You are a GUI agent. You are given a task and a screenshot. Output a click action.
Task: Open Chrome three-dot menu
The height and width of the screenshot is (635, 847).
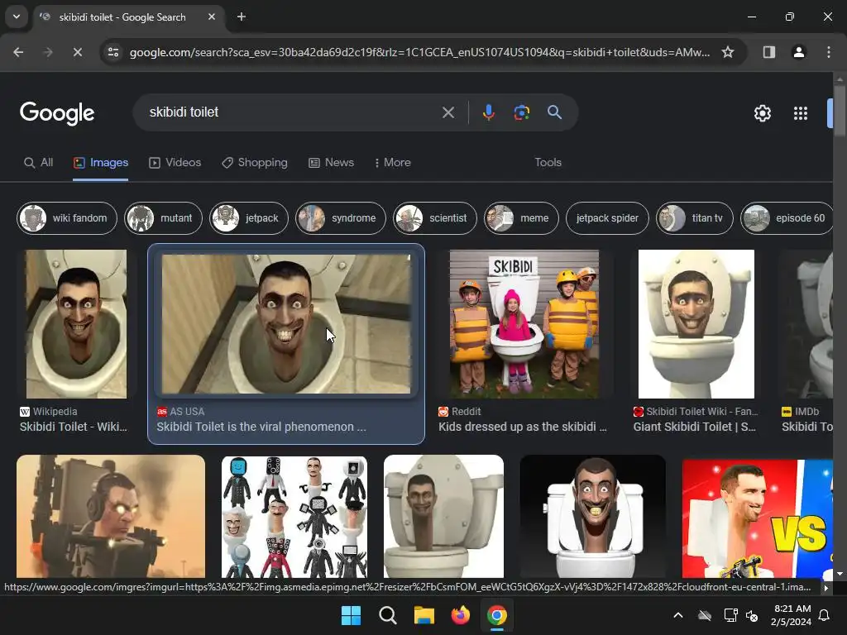[828, 52]
